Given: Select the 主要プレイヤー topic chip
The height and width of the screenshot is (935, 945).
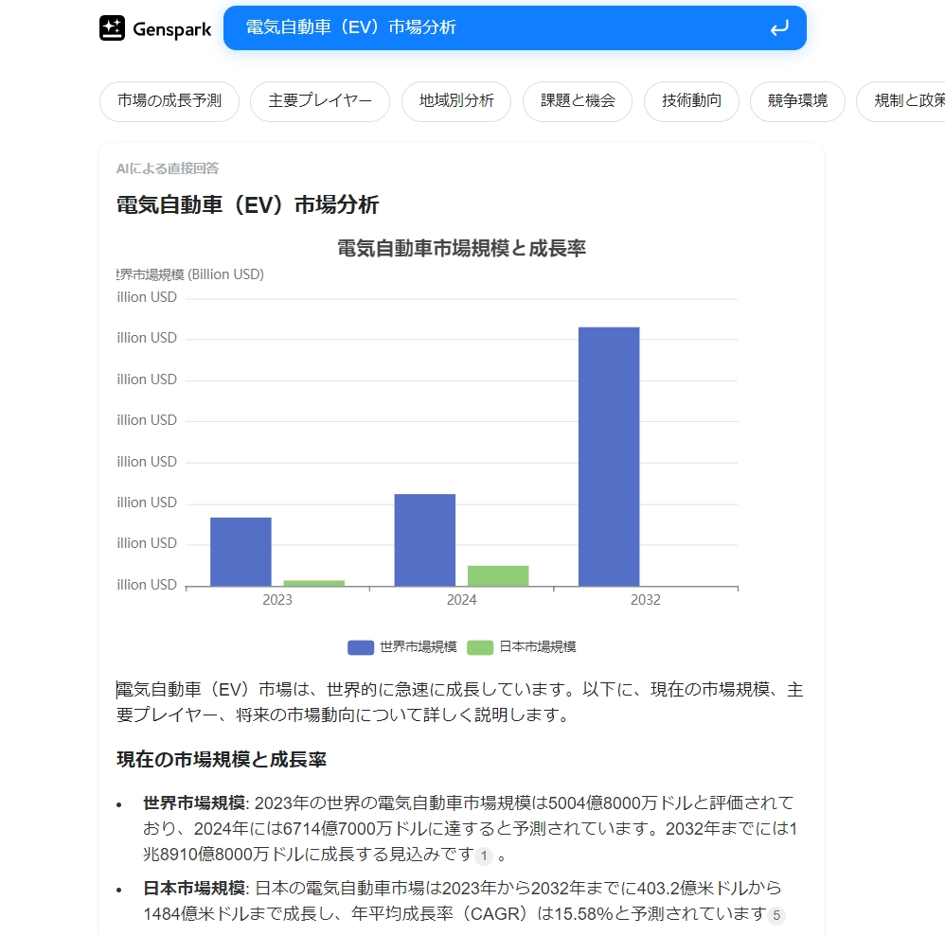Looking at the screenshot, I should pos(320,101).
